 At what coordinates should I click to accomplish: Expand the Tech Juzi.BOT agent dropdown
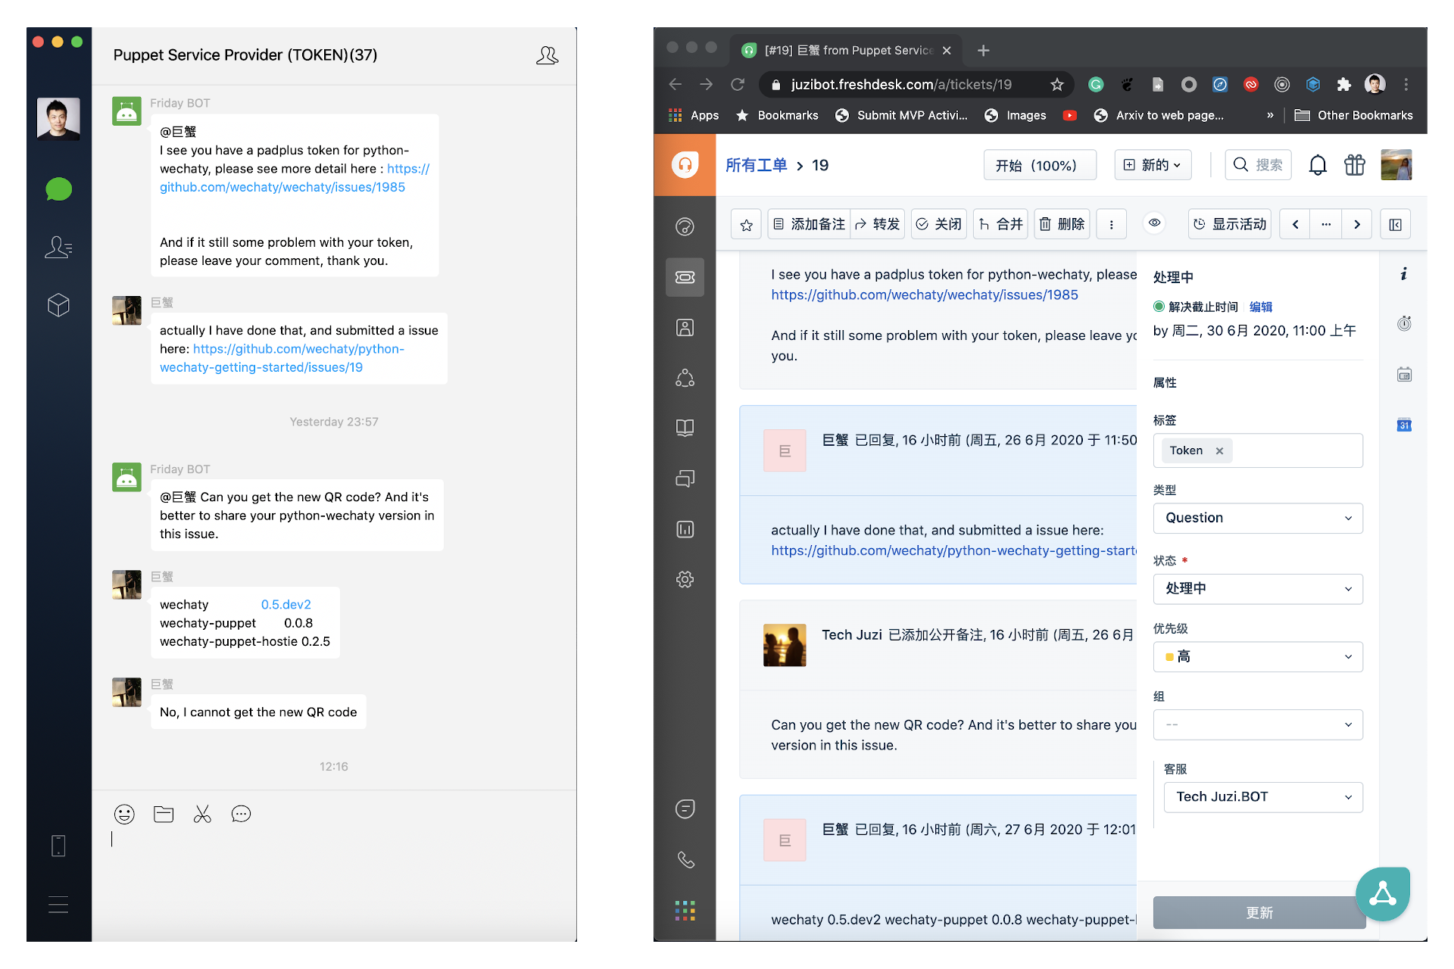(1262, 797)
